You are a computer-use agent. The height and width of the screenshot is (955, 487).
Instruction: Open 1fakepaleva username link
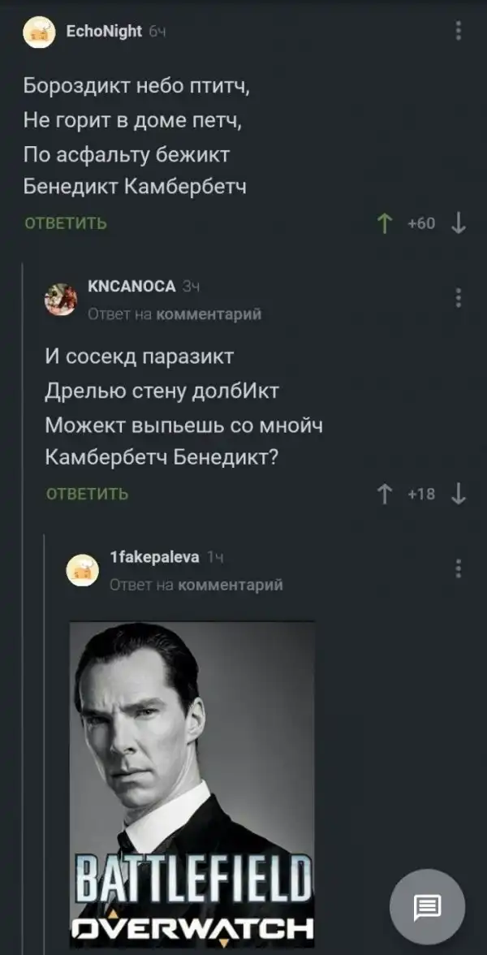[154, 557]
